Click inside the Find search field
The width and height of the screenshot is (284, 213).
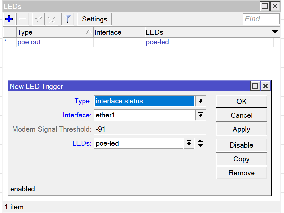(261, 19)
